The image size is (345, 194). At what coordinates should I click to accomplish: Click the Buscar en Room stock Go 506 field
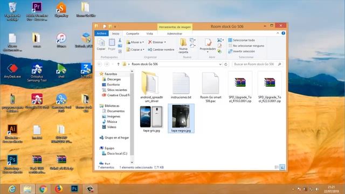(257, 64)
